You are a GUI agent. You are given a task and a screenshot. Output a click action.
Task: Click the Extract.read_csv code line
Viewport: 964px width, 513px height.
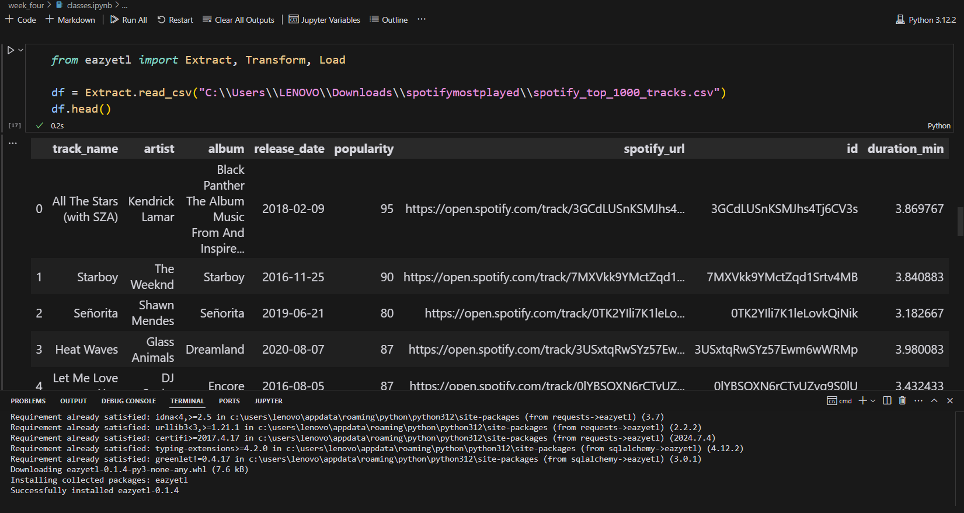[388, 93]
